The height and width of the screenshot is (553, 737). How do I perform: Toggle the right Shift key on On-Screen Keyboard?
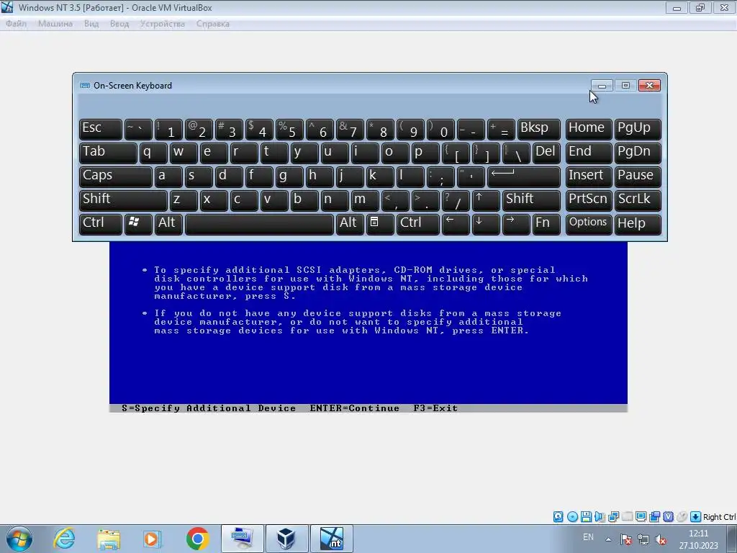(x=532, y=200)
